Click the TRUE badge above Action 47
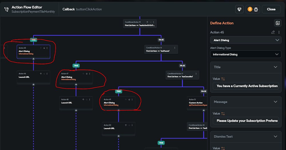The height and width of the screenshot is (150, 286). click(x=76, y=66)
